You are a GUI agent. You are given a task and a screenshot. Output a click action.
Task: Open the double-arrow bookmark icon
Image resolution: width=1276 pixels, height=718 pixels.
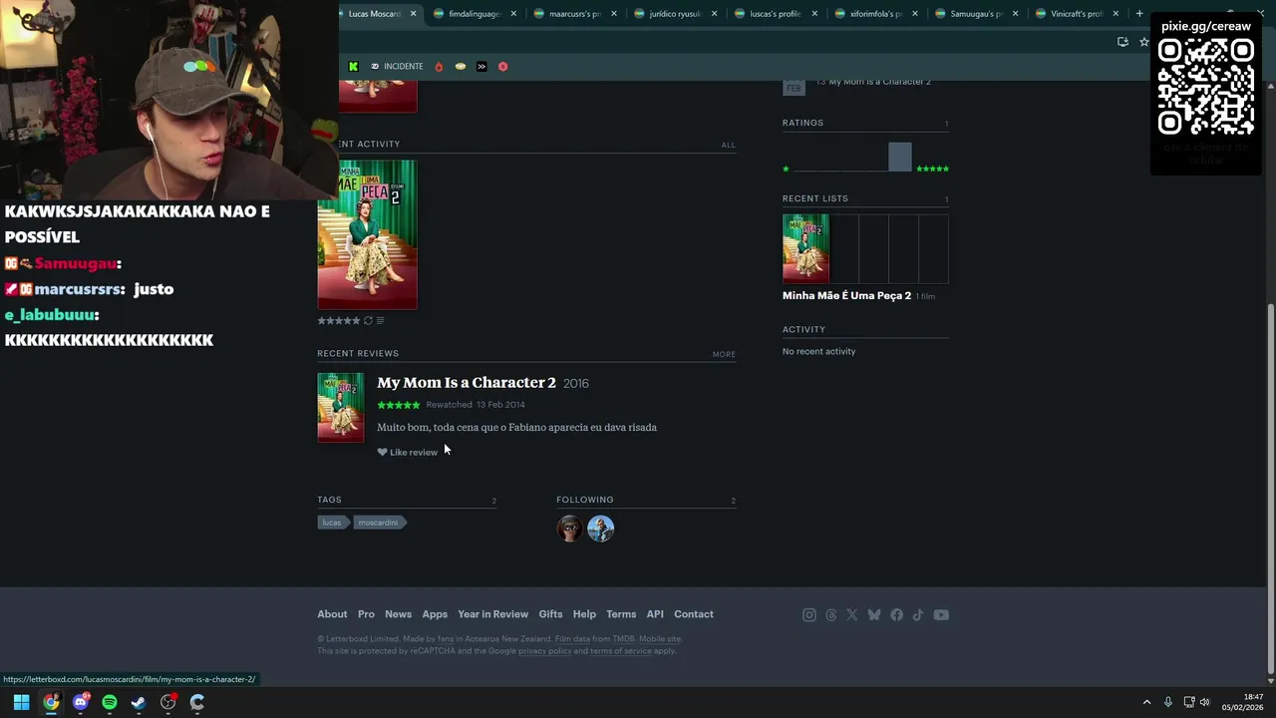[x=481, y=67]
